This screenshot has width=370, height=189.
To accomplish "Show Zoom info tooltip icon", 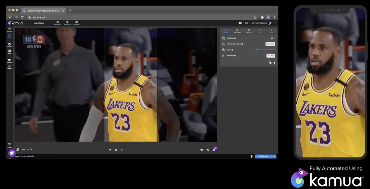I will point(232,50).
